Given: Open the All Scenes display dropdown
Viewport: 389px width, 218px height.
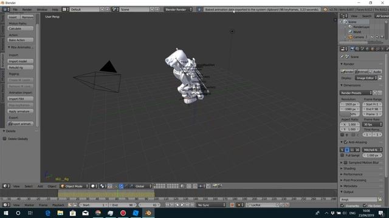Looking at the screenshot, I should (382, 16).
